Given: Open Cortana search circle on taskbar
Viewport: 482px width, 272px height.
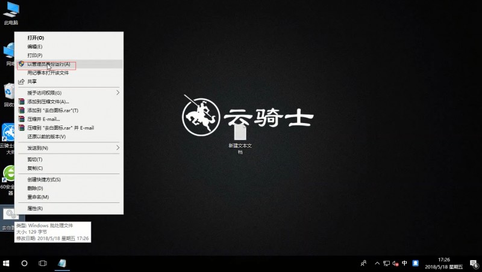Looking at the screenshot, I should 24,264.
